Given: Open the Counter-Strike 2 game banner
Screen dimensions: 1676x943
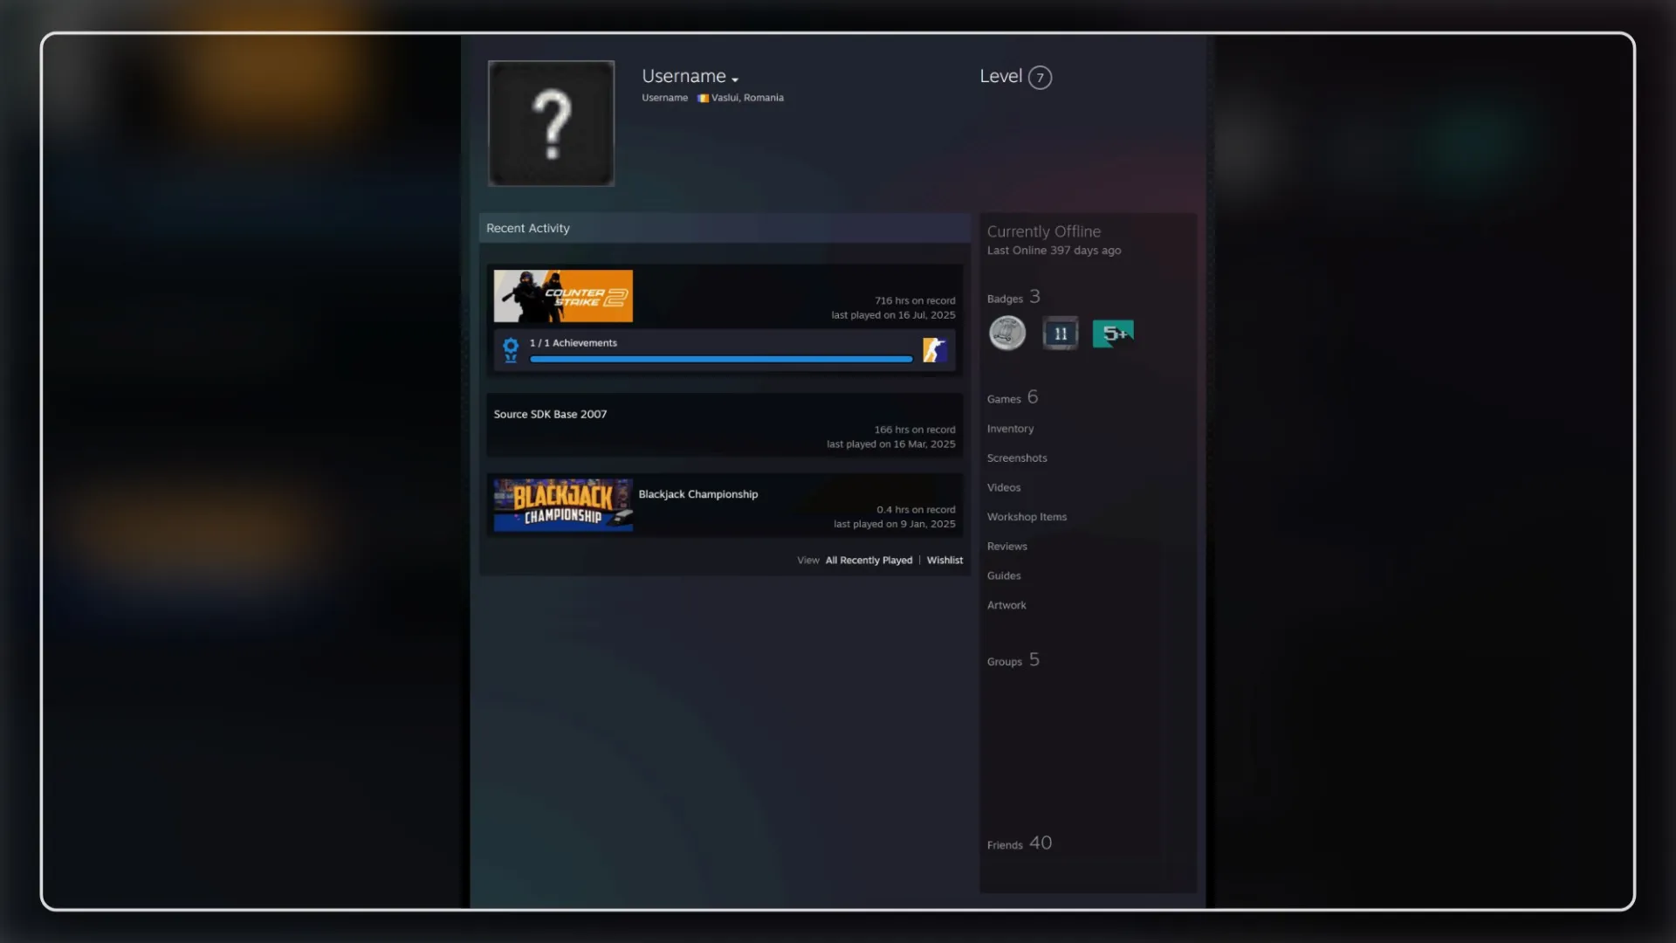Looking at the screenshot, I should [563, 296].
